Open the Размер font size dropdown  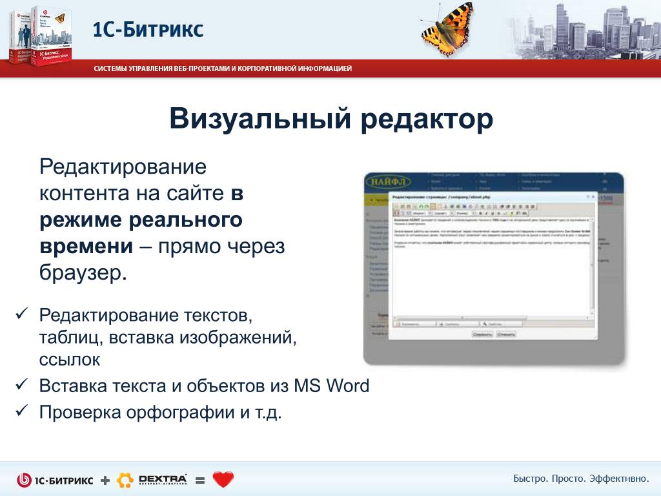tap(466, 213)
